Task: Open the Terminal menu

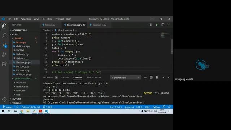Action: click(x=59, y=19)
